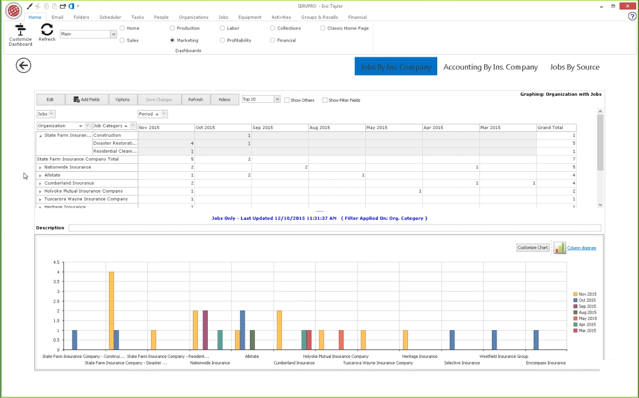Open the Main dashboard dropdown

(113, 34)
